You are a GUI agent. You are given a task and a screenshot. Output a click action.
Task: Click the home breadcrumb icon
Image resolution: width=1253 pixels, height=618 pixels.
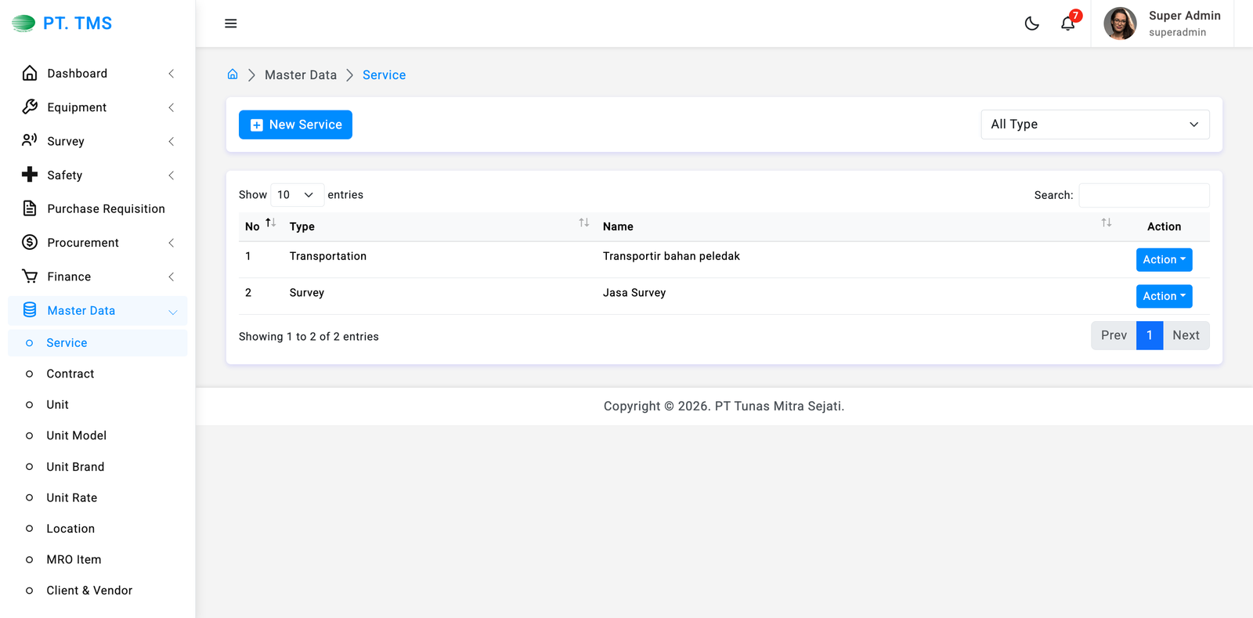coord(233,74)
